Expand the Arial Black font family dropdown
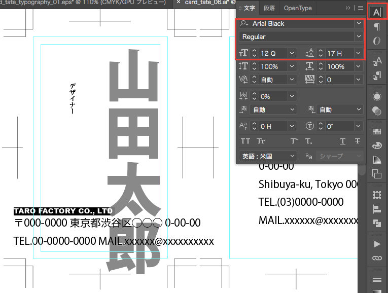The width and height of the screenshot is (388, 293). tap(359, 24)
